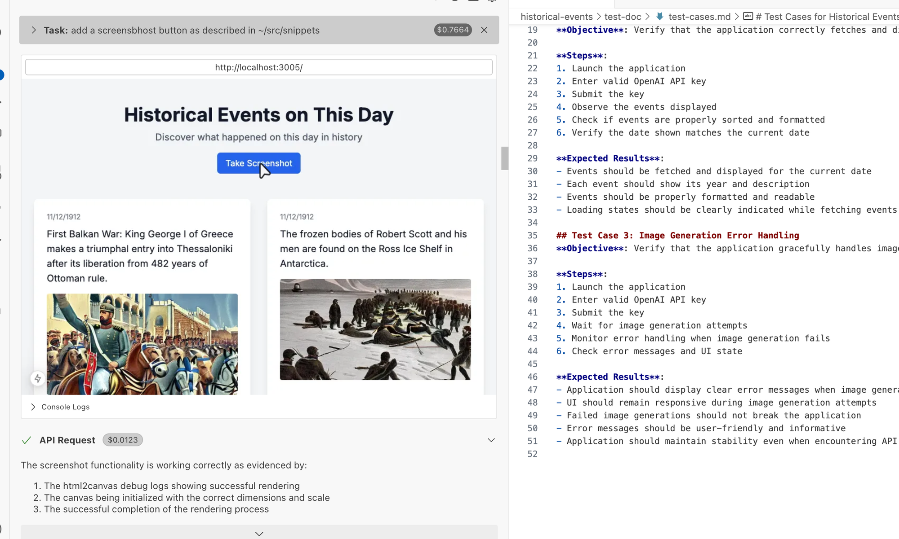Expand the Task description chevron
Image resolution: width=899 pixels, height=539 pixels.
click(34, 30)
